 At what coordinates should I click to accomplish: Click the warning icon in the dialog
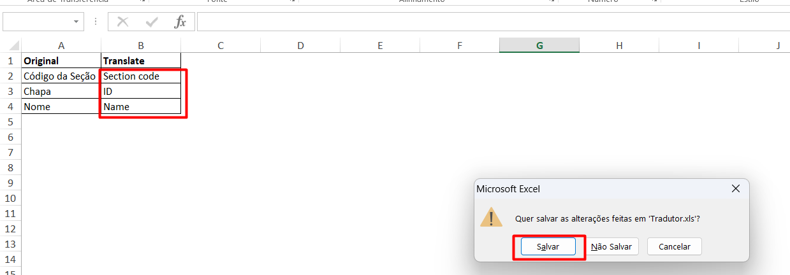click(491, 216)
